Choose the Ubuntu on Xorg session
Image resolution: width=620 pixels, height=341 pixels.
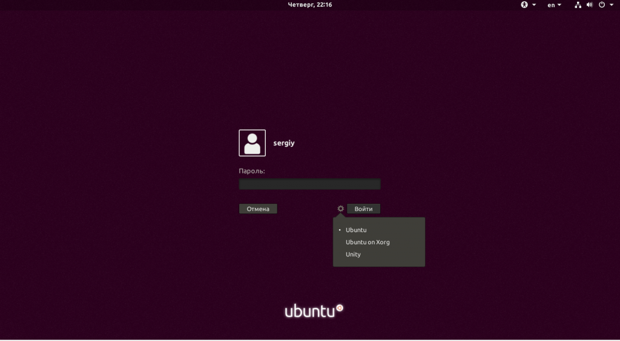[x=368, y=242]
